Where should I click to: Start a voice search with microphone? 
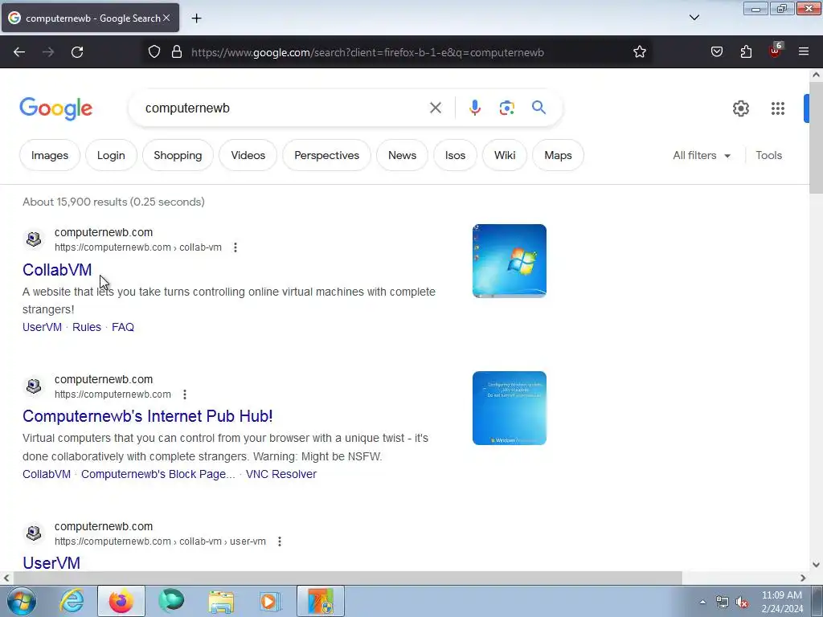(x=474, y=108)
